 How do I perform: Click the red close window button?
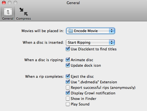[x=4, y=3]
